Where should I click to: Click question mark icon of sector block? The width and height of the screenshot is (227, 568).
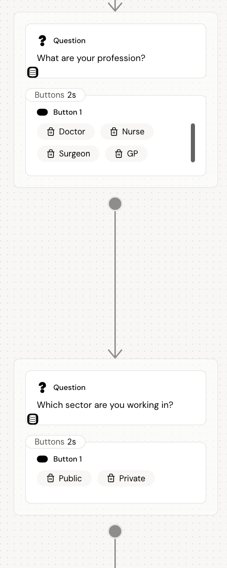click(43, 388)
